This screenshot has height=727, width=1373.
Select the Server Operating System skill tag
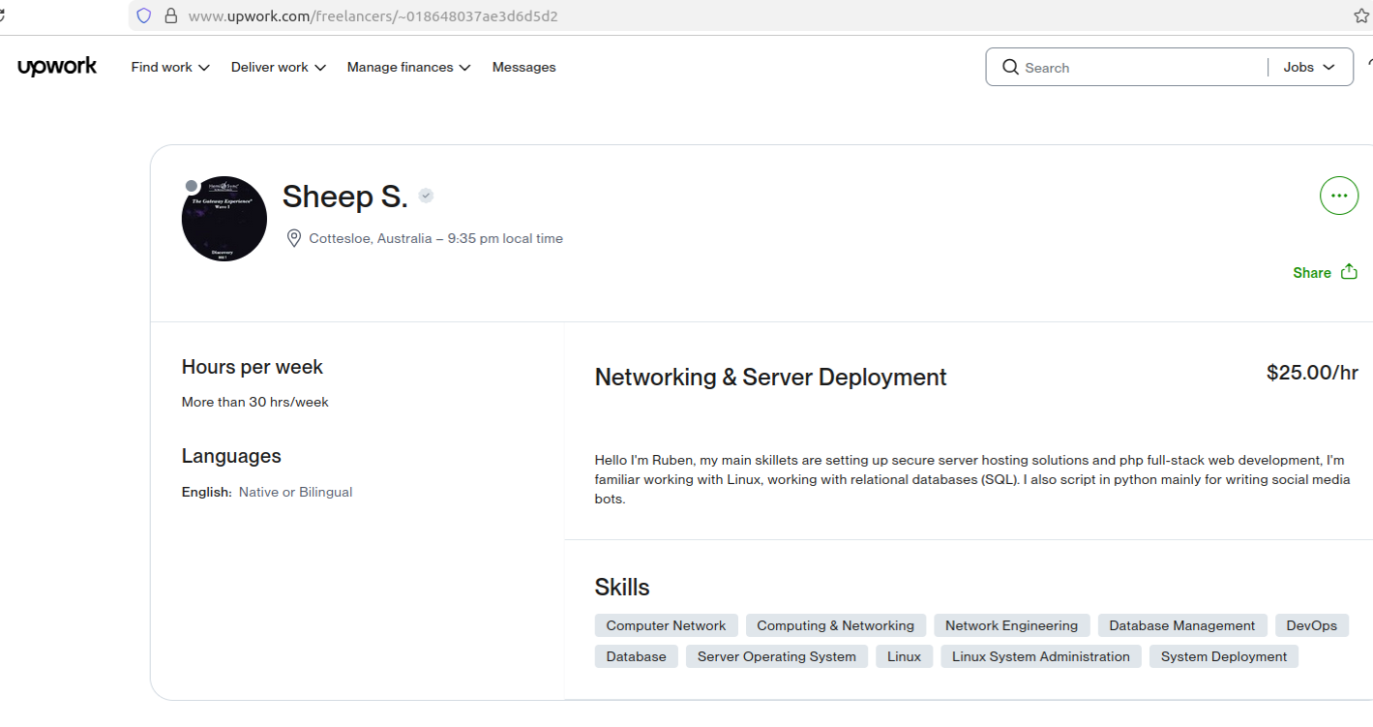pyautogui.click(x=777, y=656)
